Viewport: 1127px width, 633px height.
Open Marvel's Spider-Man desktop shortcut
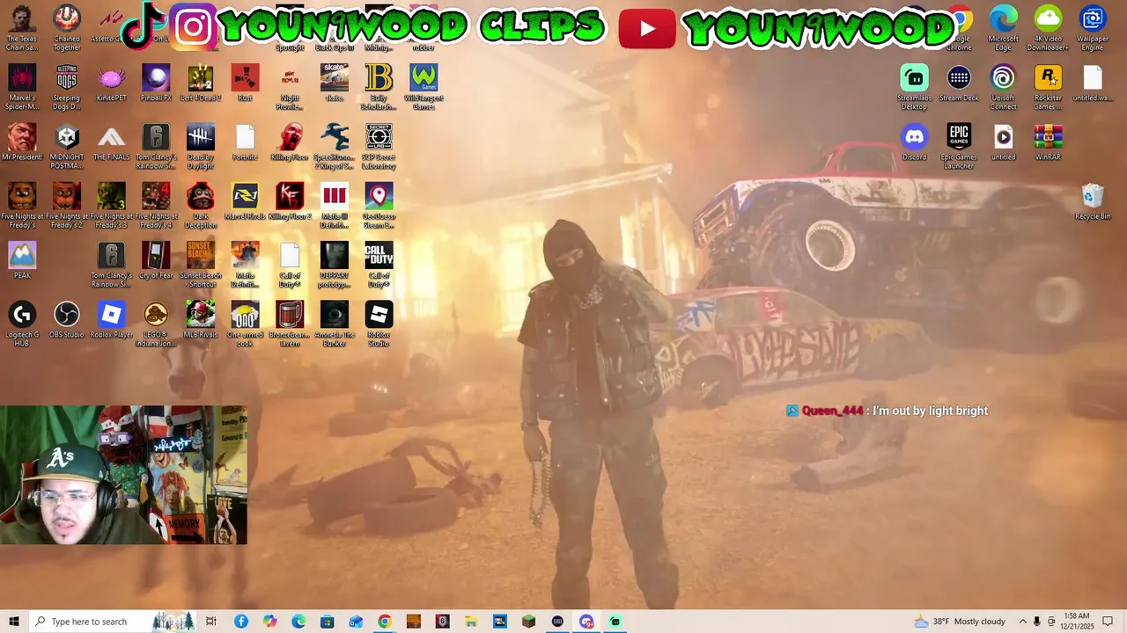pos(22,87)
